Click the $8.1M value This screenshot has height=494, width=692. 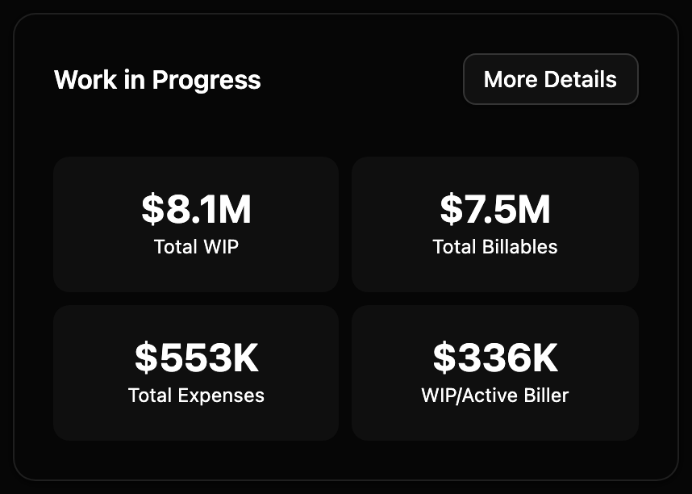tap(195, 209)
